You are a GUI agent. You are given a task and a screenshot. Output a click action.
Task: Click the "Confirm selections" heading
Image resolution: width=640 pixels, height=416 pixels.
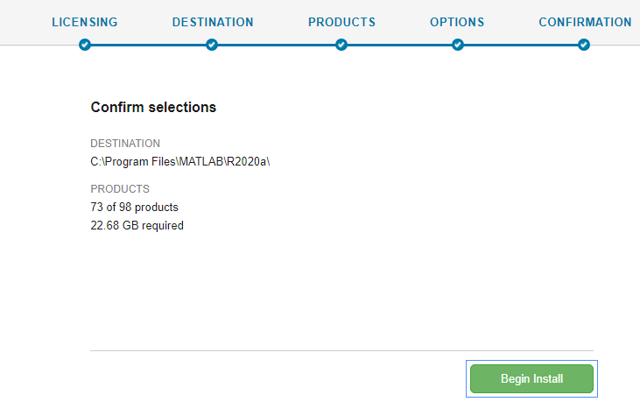coord(153,108)
